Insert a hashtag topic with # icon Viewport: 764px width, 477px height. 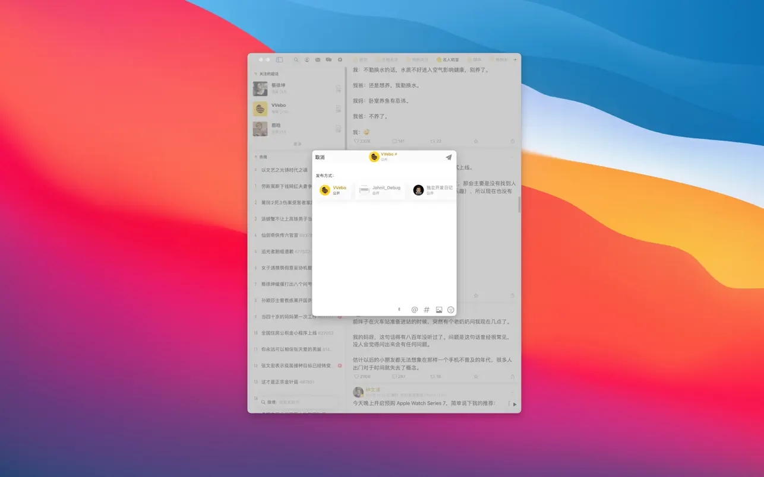427,310
